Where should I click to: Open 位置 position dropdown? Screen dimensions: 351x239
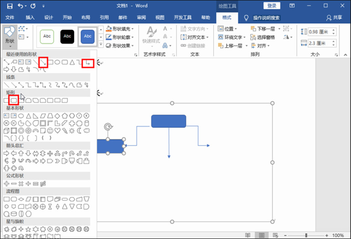pyautogui.click(x=227, y=29)
